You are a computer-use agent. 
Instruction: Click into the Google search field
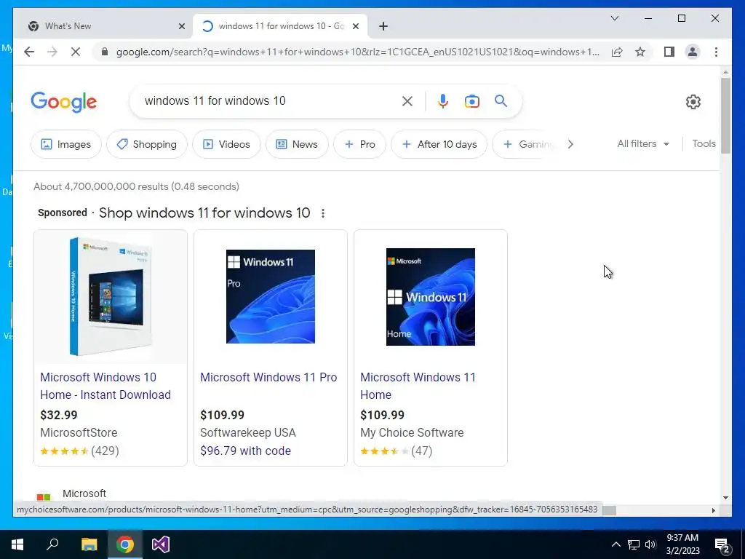coord(271,100)
